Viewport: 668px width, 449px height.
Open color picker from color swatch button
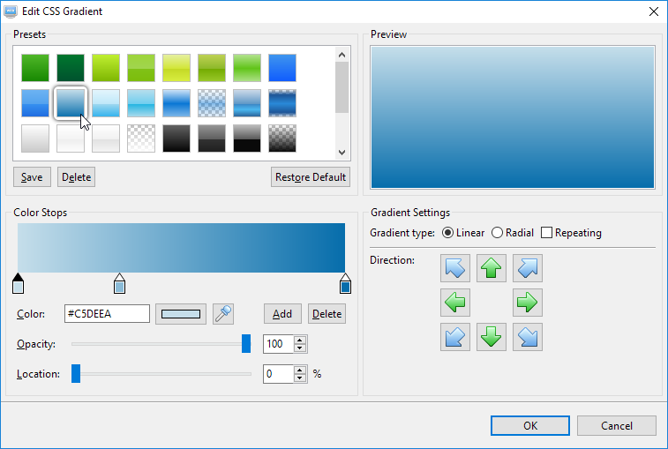(x=181, y=314)
